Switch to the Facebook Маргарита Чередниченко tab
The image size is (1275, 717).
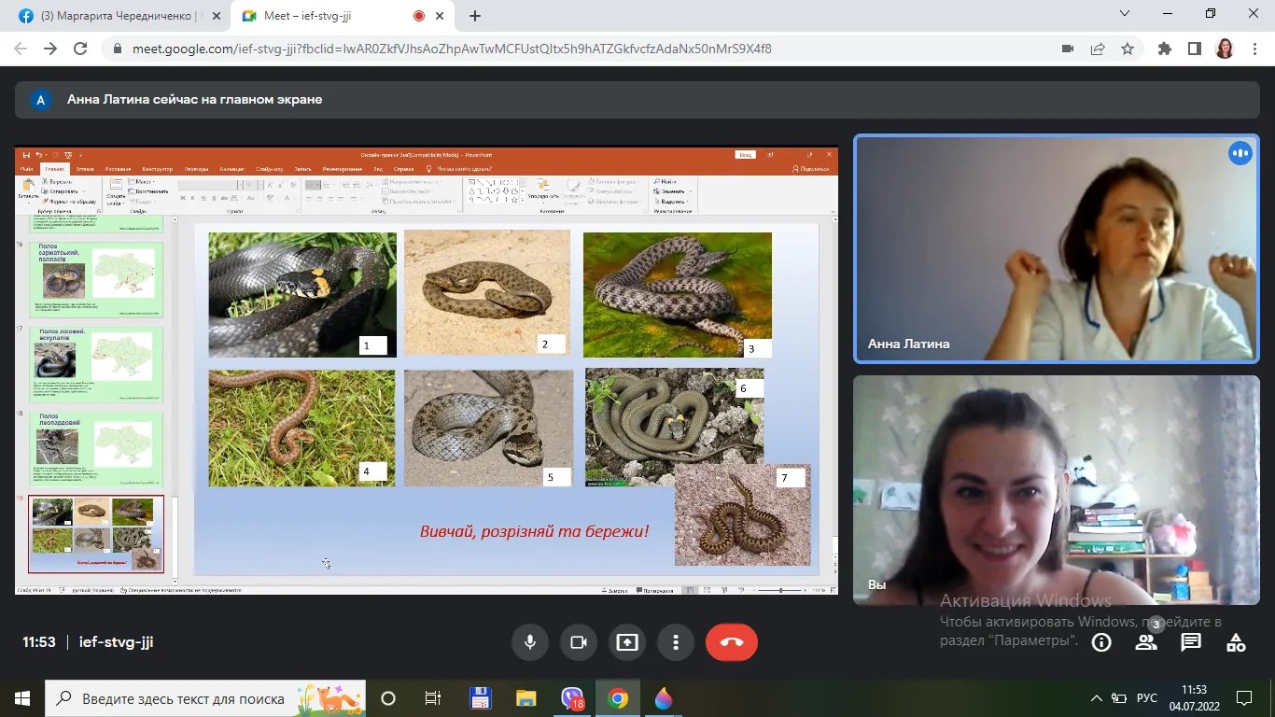pos(118,16)
